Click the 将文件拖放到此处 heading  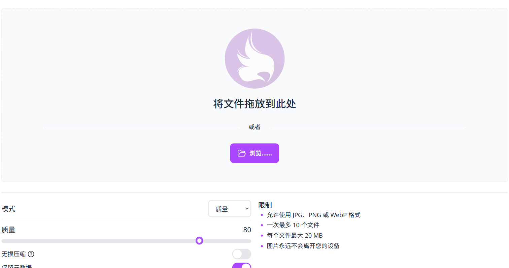[254, 104]
